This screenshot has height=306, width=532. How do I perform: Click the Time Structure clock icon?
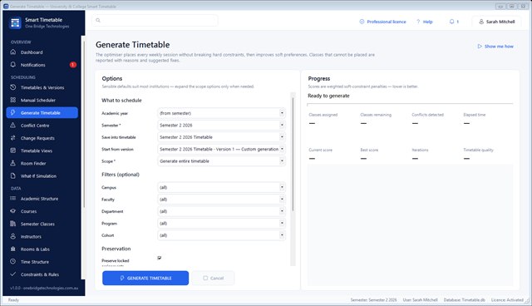[x=13, y=262]
